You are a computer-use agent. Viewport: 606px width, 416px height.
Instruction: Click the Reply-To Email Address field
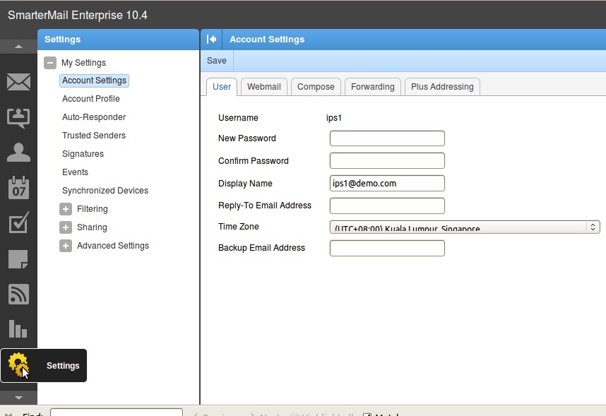(387, 206)
